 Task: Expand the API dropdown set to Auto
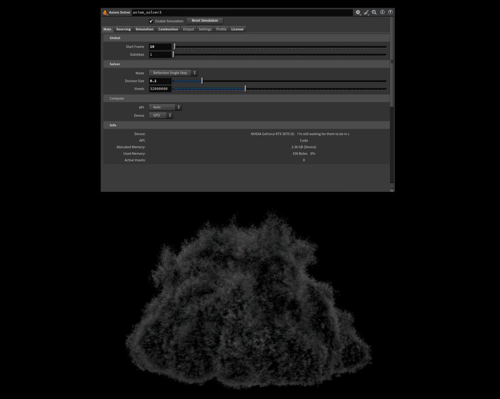coord(165,107)
